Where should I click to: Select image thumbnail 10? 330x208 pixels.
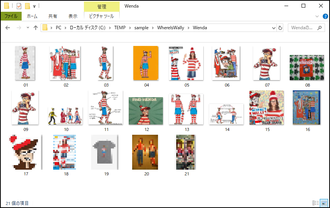click(x=65, y=116)
